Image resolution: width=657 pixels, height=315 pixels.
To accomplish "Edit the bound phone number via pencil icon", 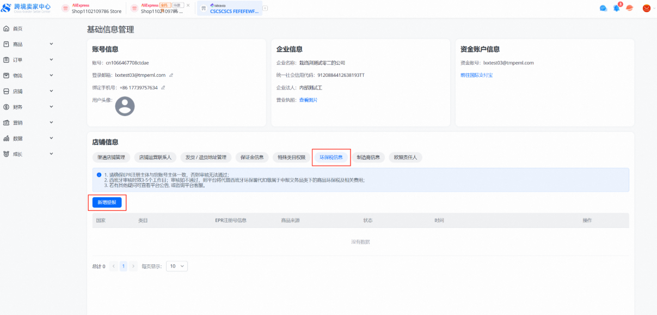I will coord(163,88).
